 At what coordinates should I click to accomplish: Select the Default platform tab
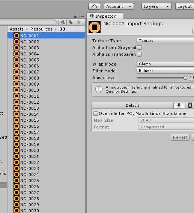(x=132, y=106)
